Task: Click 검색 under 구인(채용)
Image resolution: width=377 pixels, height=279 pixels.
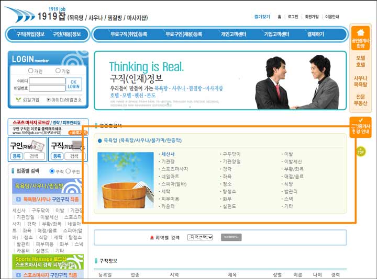Action: pyautogui.click(x=34, y=156)
